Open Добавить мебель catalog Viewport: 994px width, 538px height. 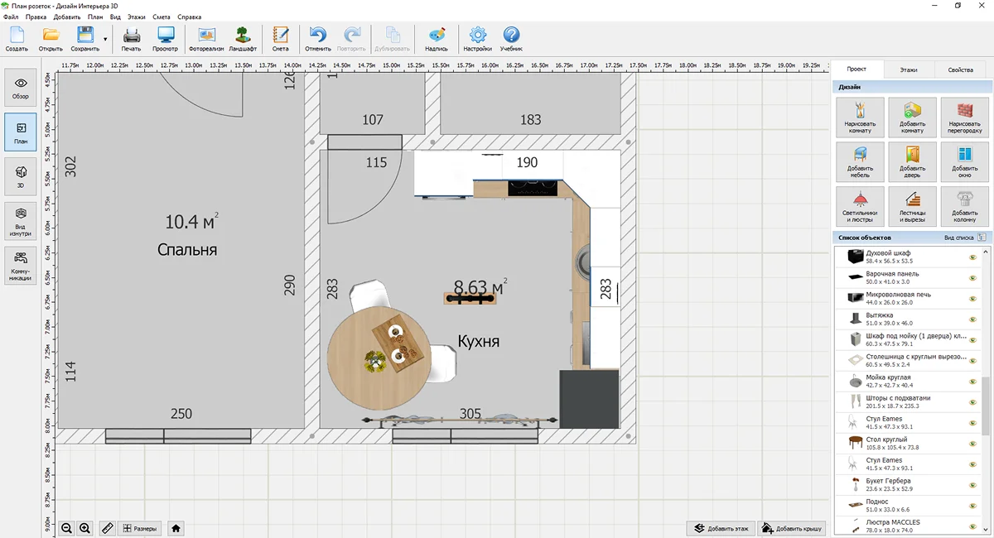[x=860, y=162]
